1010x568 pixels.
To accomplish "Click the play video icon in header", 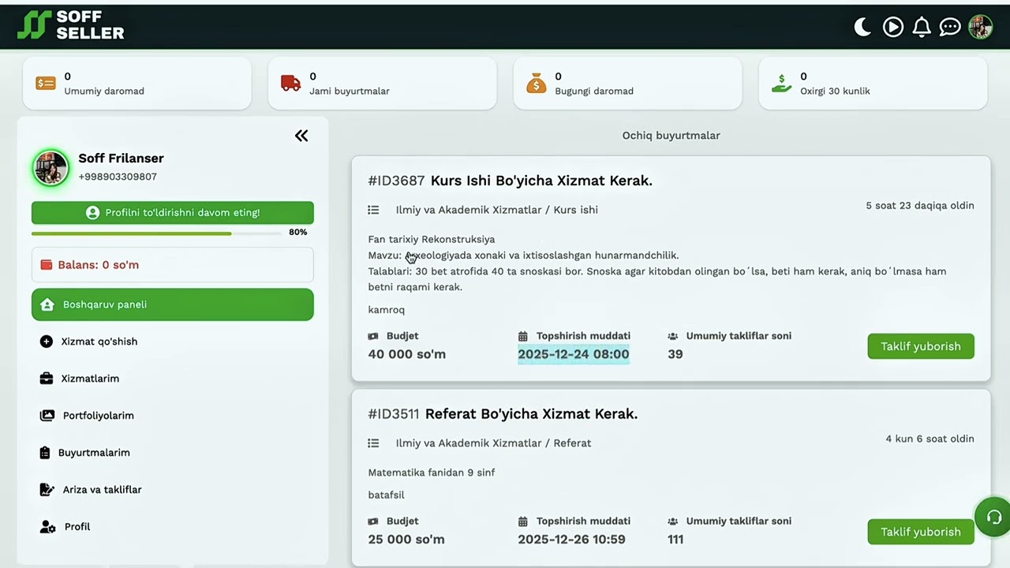I will [892, 28].
